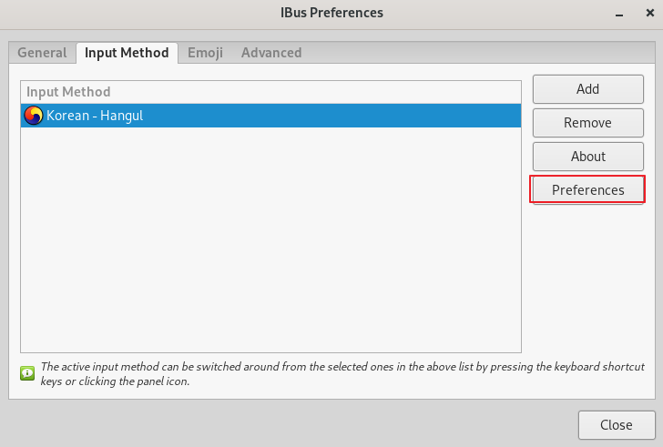The width and height of the screenshot is (663, 447).
Task: Select the Input Method tab
Action: point(127,53)
